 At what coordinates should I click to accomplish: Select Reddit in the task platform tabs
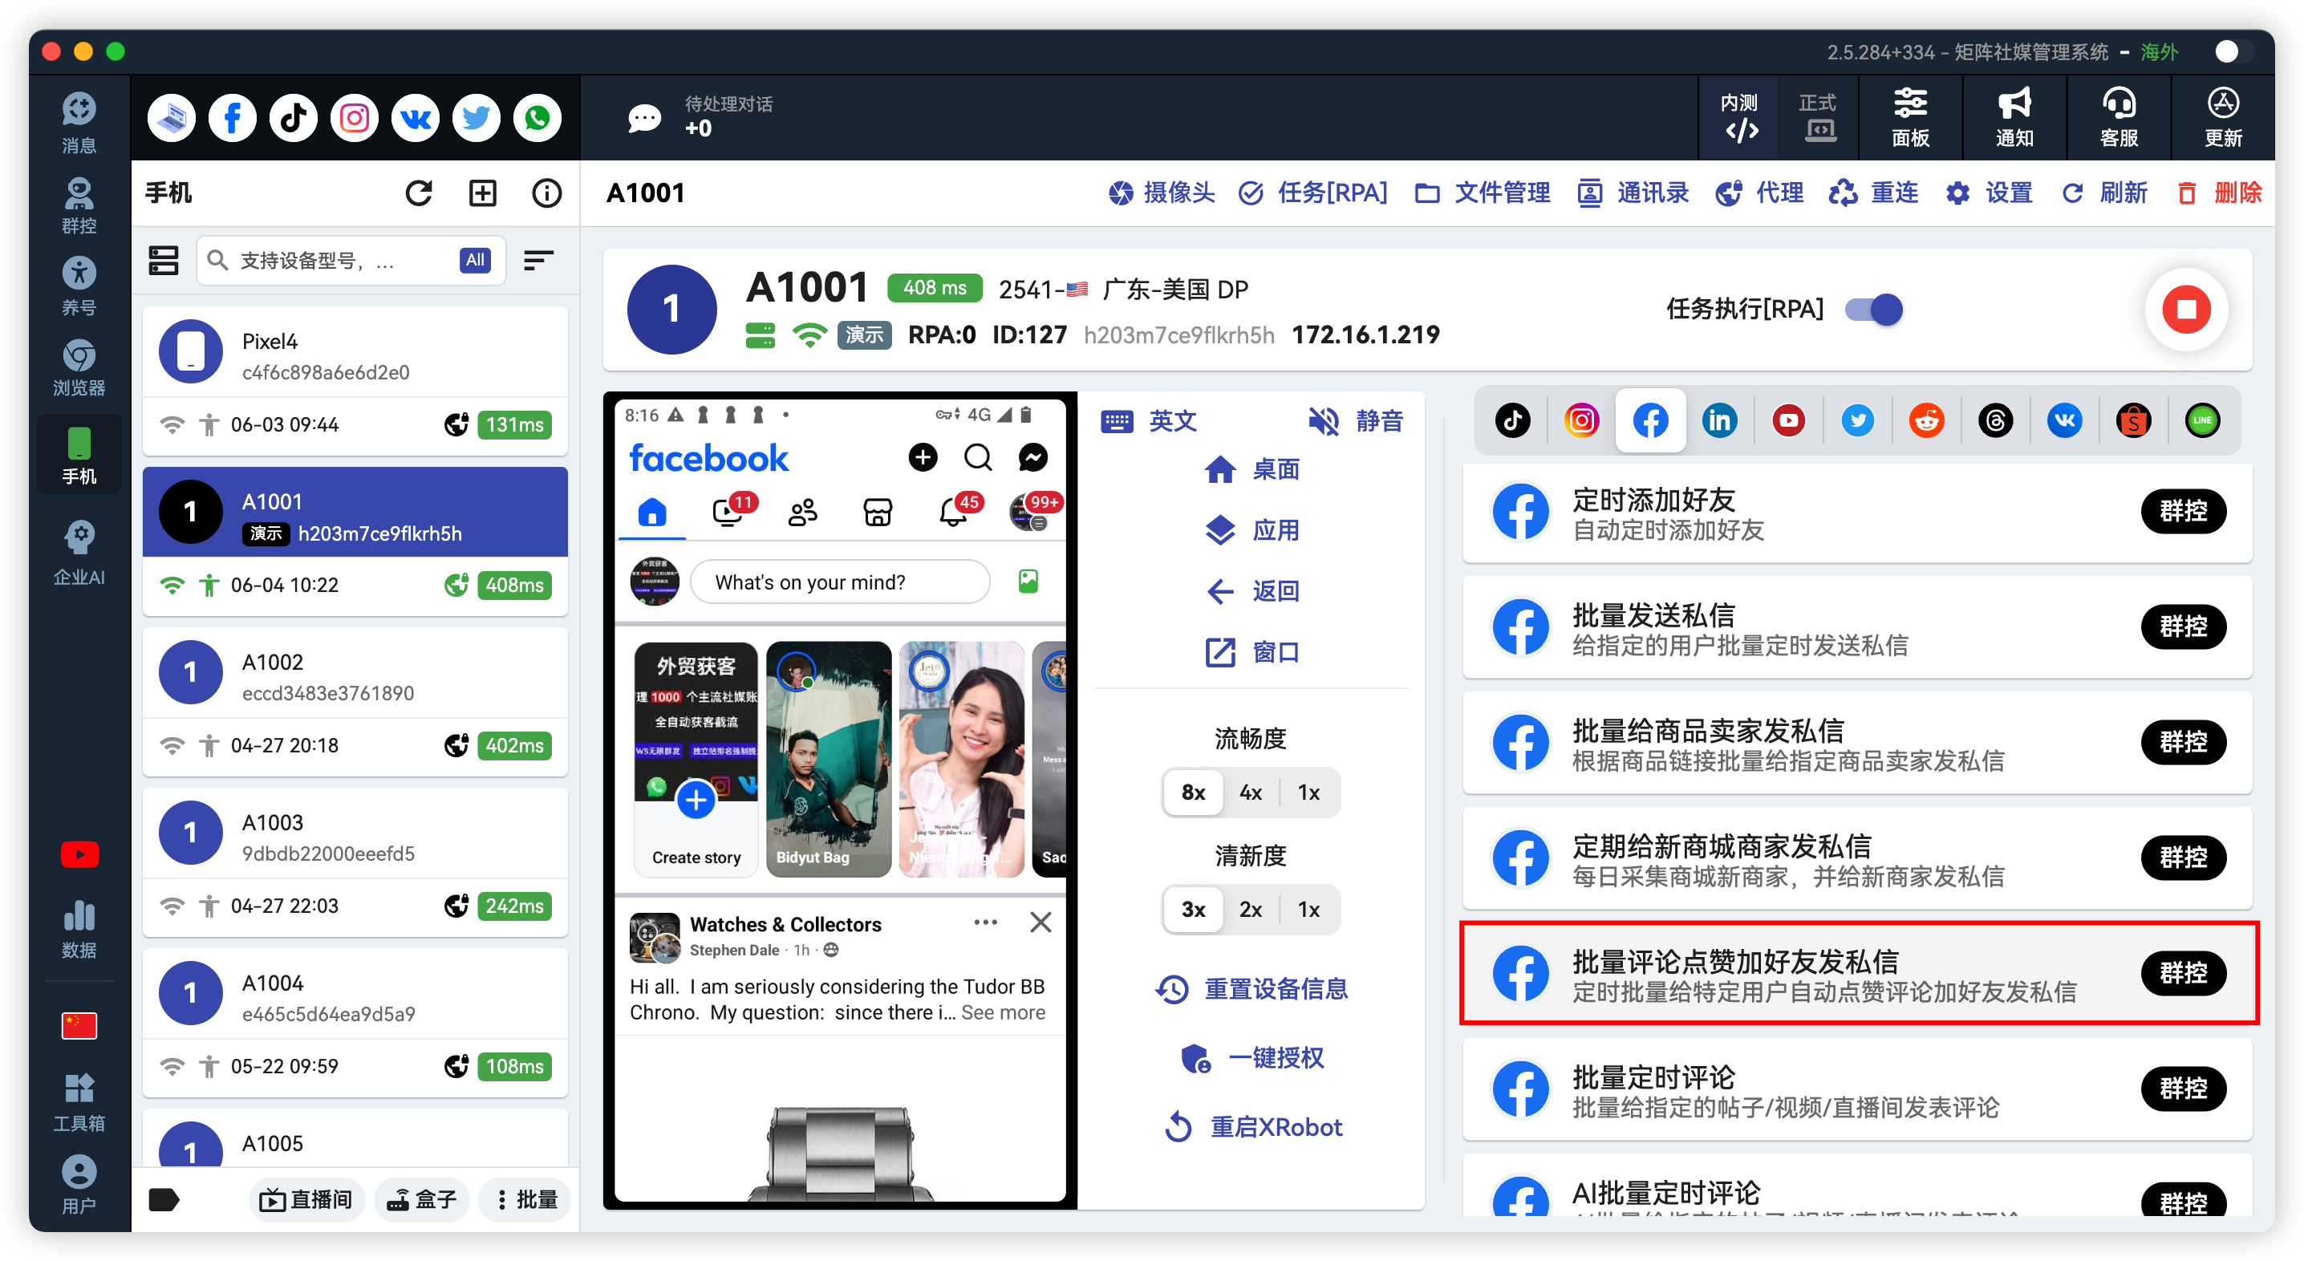[x=1927, y=420]
